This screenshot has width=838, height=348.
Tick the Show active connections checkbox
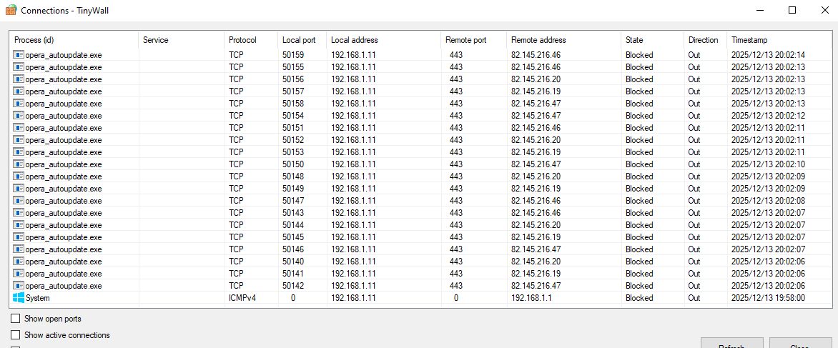tap(16, 335)
